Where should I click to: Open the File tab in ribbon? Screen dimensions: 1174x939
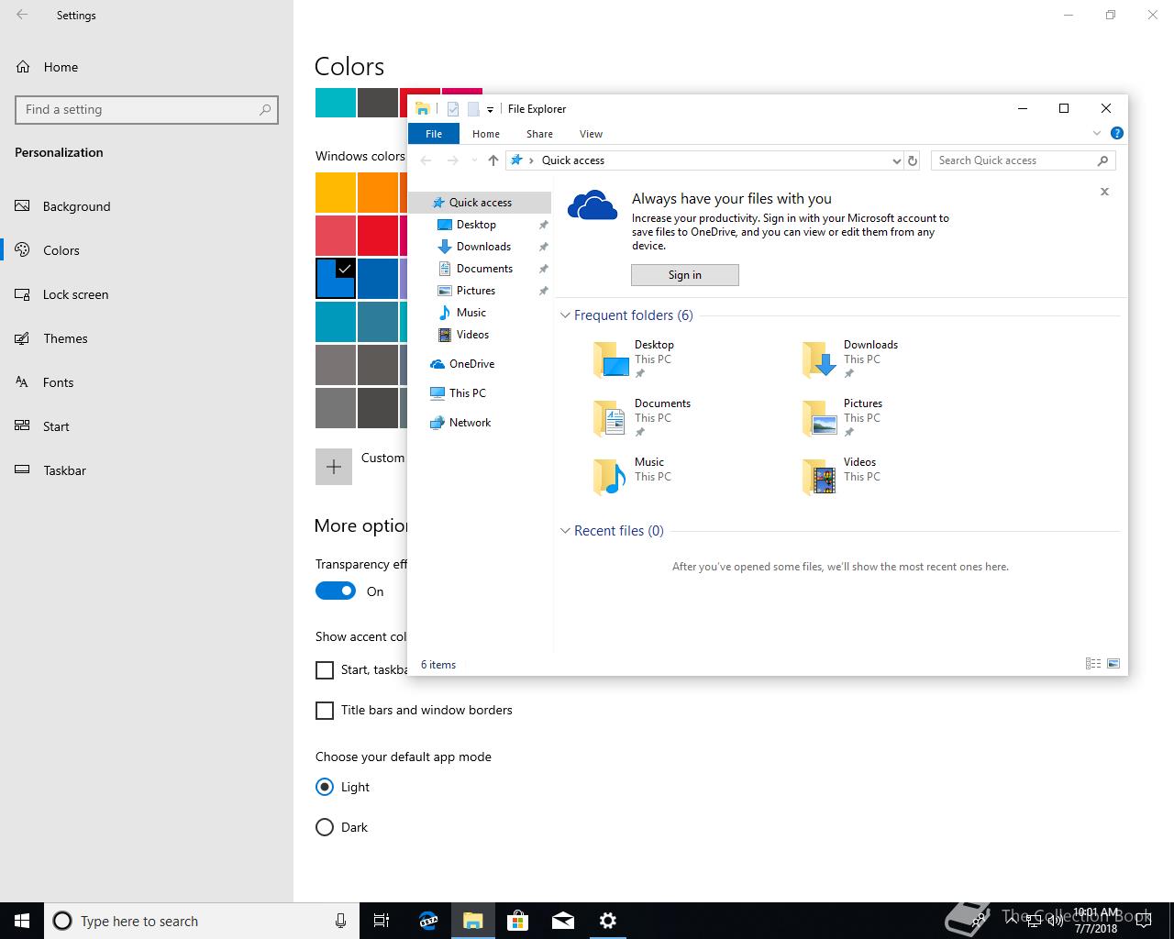pyautogui.click(x=434, y=134)
